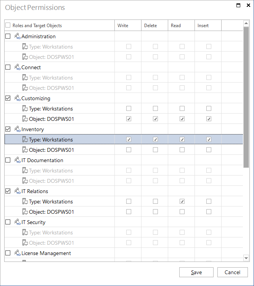Viewport: 254px width, 286px height.
Task: Check the Administration role checkbox
Action: coord(8,36)
